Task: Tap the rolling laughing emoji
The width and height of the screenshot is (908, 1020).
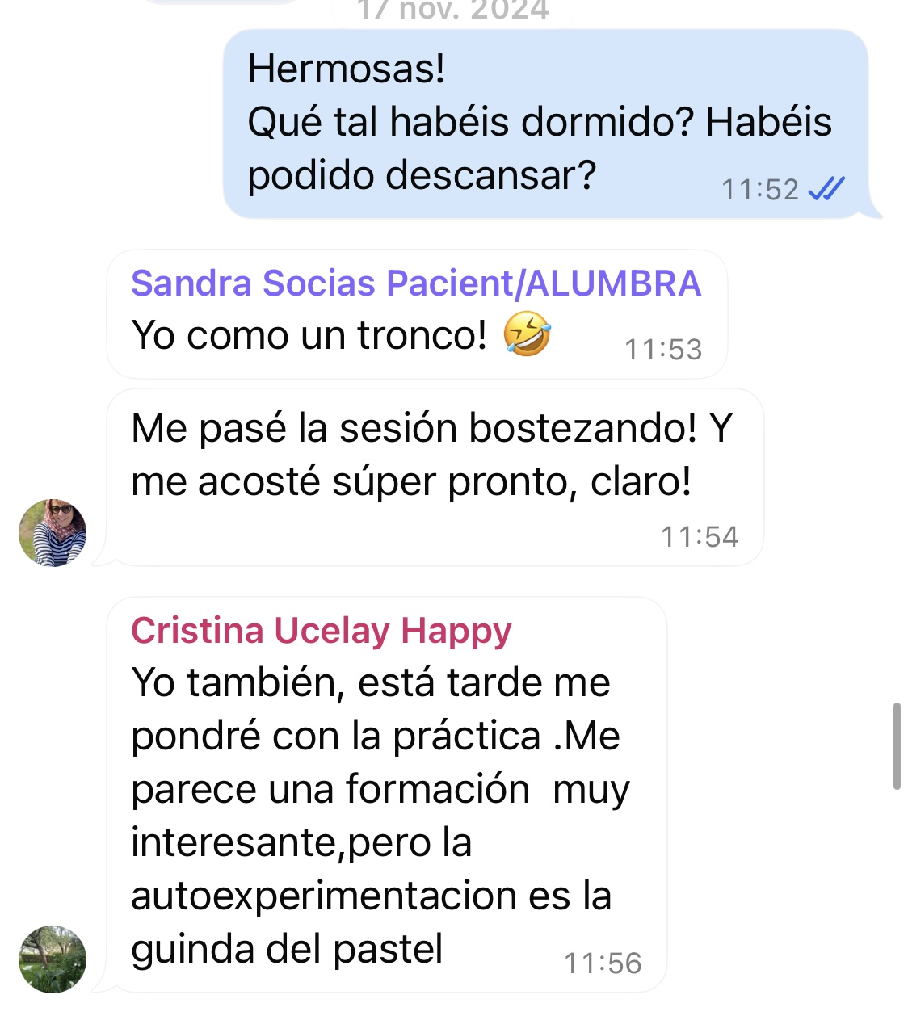Action: click(x=527, y=334)
